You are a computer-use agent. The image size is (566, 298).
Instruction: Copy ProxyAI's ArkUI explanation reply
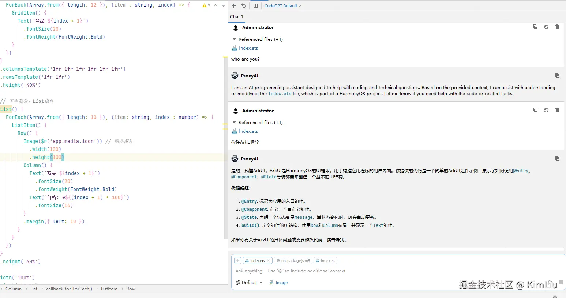click(557, 159)
